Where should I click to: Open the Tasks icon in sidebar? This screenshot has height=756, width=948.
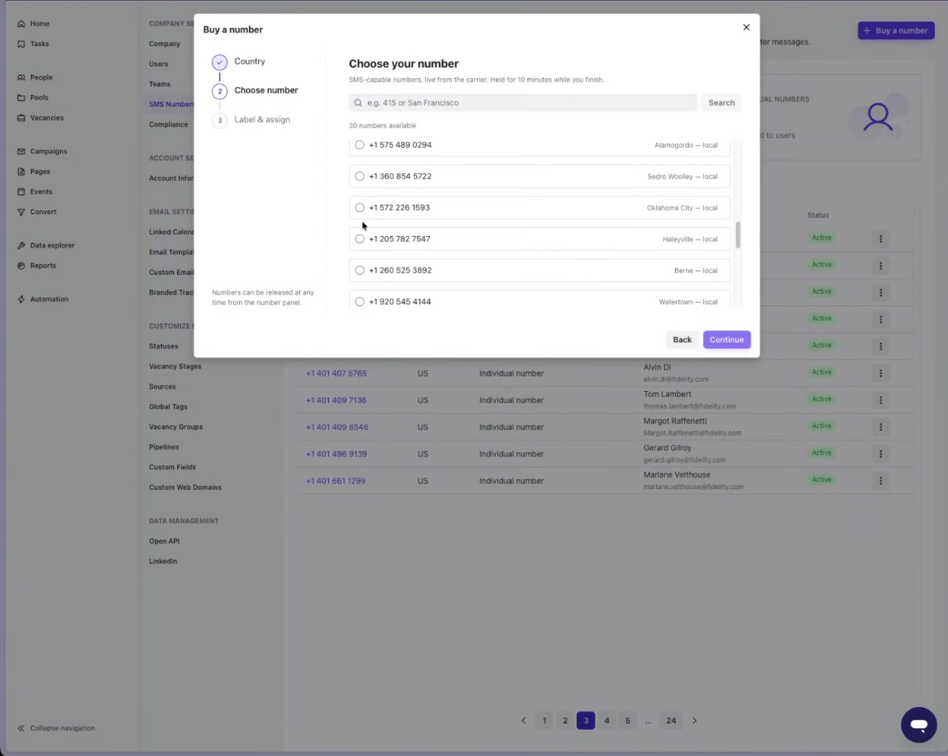(21, 44)
